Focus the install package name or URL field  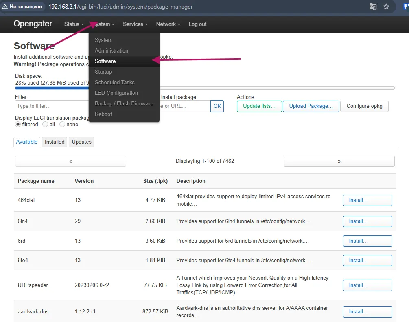pyautogui.click(x=185, y=106)
